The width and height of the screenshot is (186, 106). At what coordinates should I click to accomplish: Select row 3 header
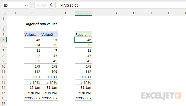pos(3,29)
